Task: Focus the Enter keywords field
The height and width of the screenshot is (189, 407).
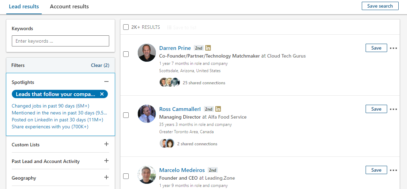Action: point(61,41)
